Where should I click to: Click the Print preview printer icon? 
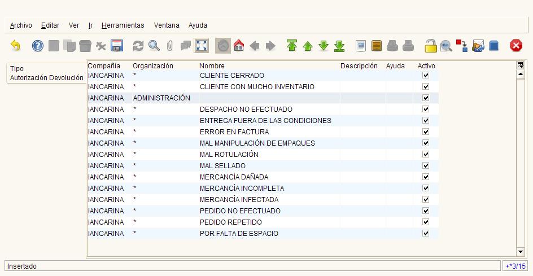pos(392,46)
